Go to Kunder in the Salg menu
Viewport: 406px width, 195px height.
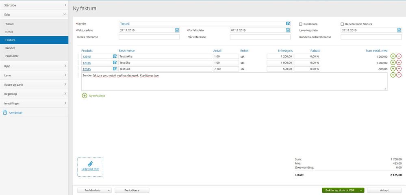click(x=34, y=48)
